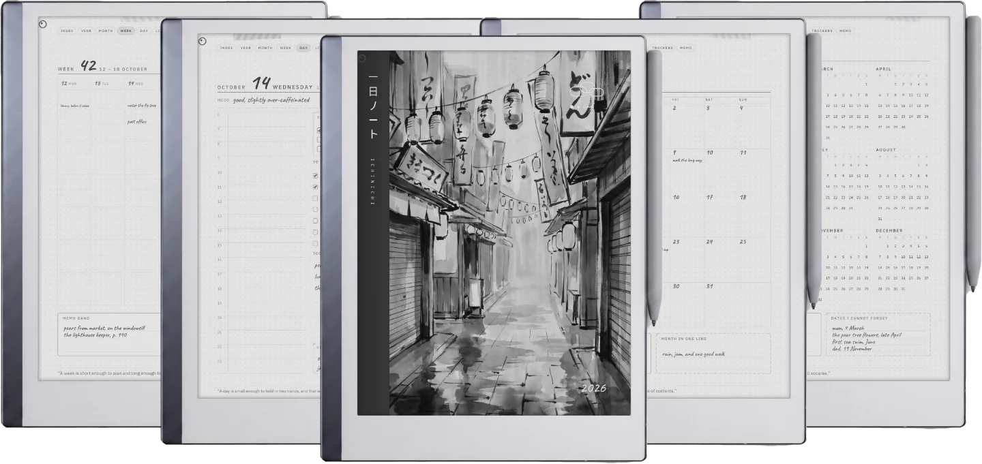The image size is (982, 464).
Task: Click the "water the fig tree" note
Action: pyautogui.click(x=142, y=106)
